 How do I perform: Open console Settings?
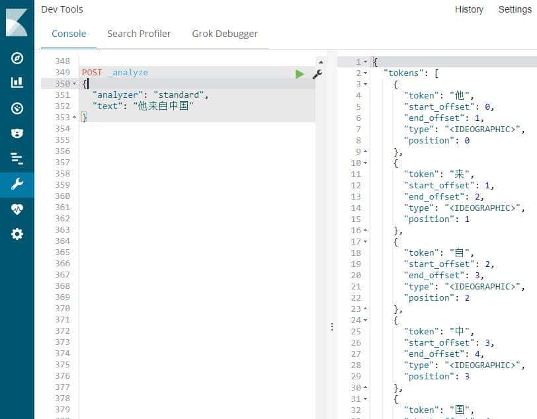(x=515, y=9)
